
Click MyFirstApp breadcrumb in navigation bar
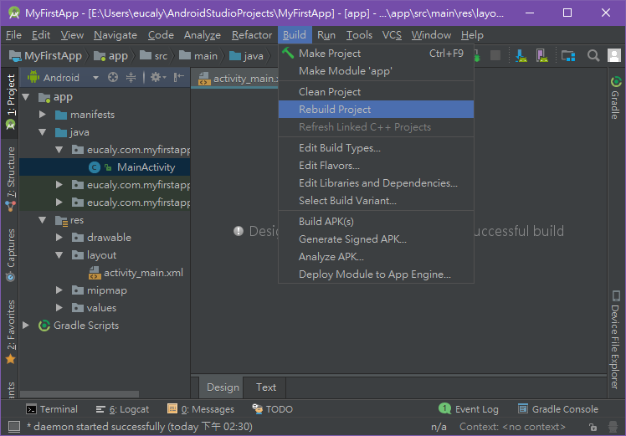click(45, 56)
